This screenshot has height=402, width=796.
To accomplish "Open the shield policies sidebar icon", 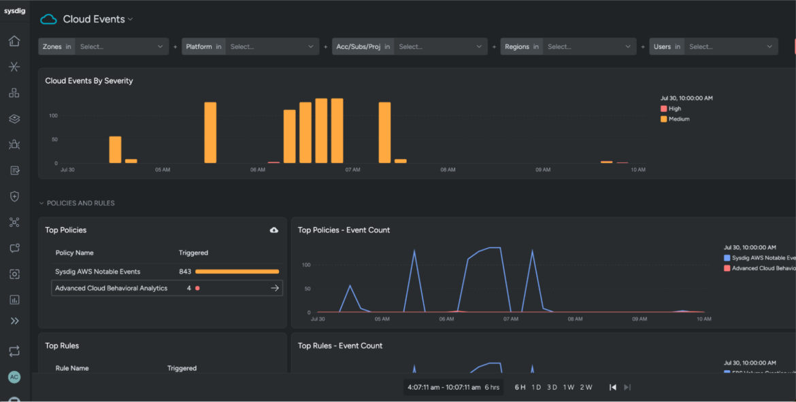I will pyautogui.click(x=14, y=196).
